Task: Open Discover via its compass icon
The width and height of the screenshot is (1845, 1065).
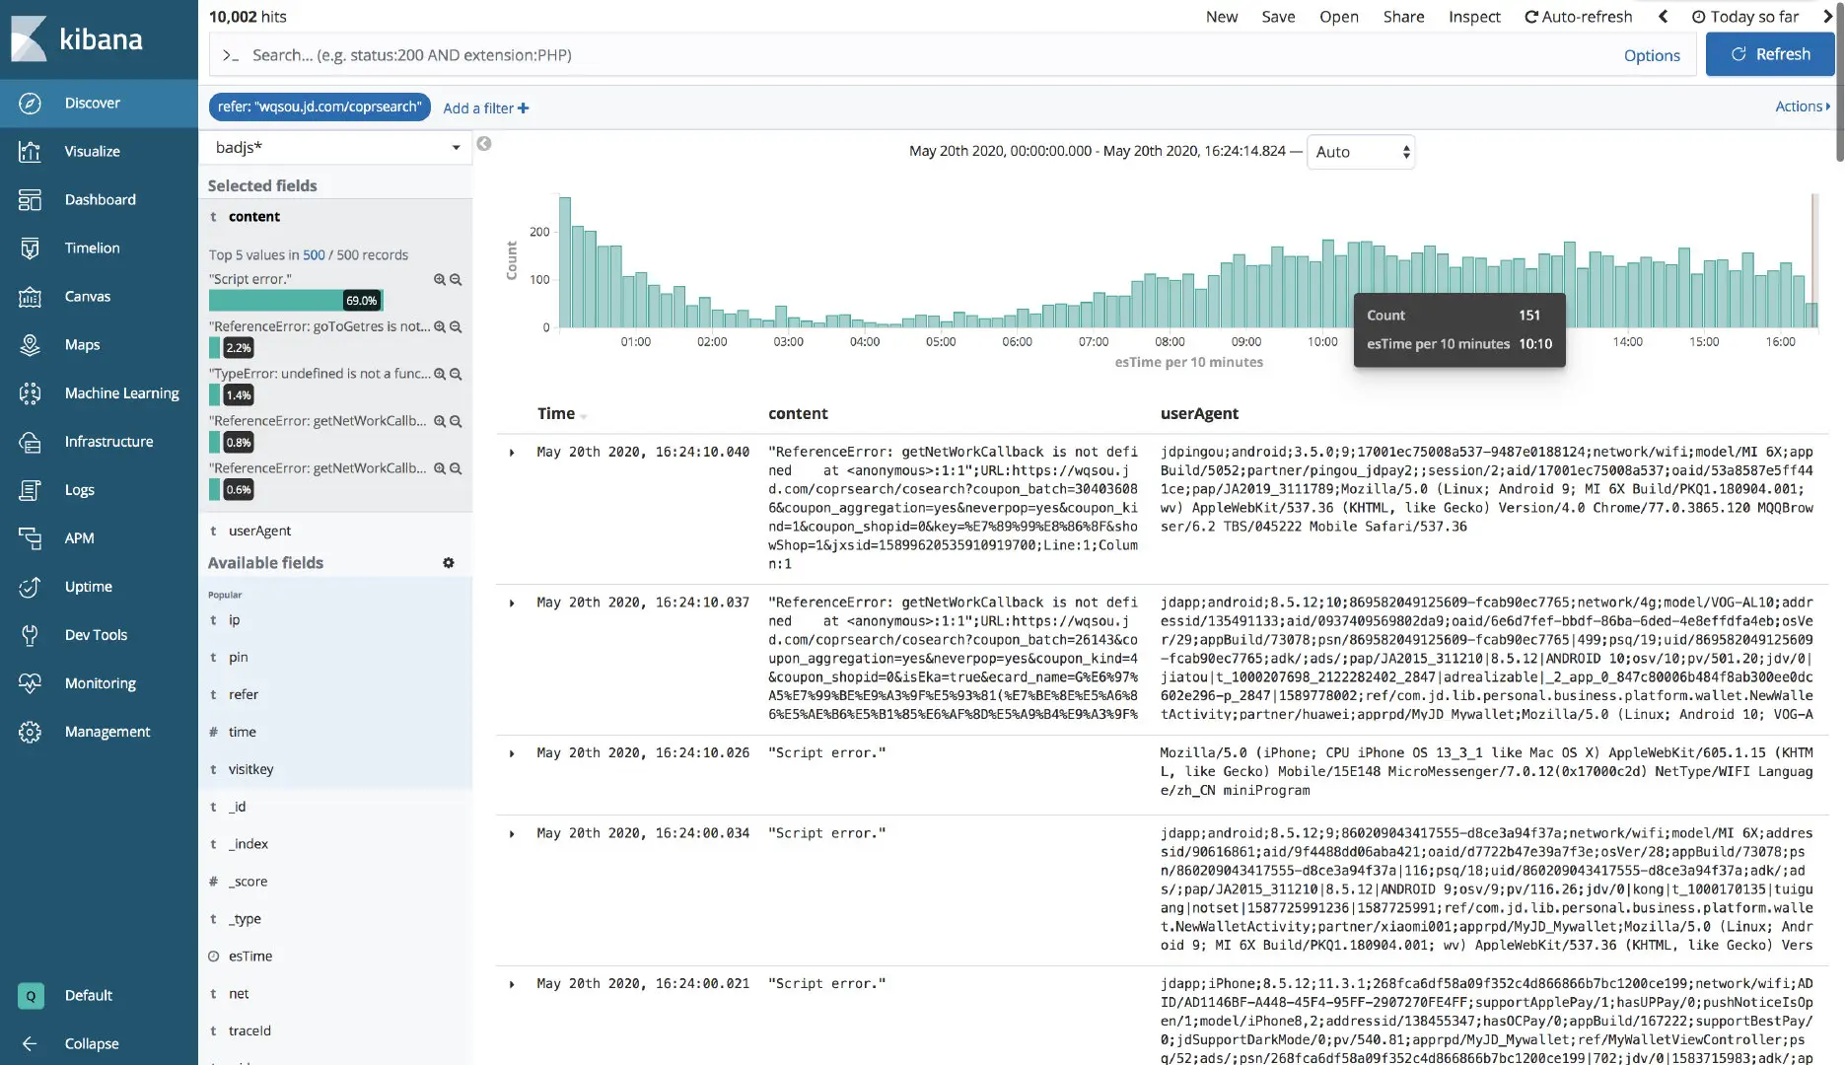Action: click(x=30, y=104)
